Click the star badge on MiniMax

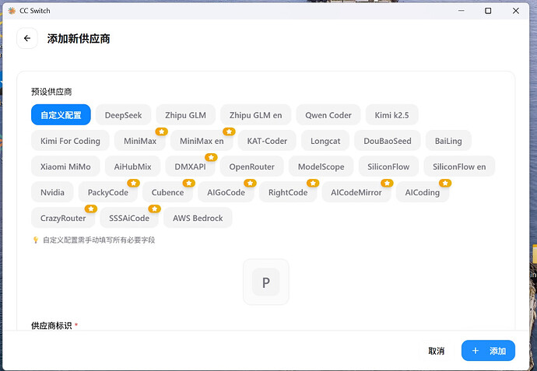[x=162, y=131]
